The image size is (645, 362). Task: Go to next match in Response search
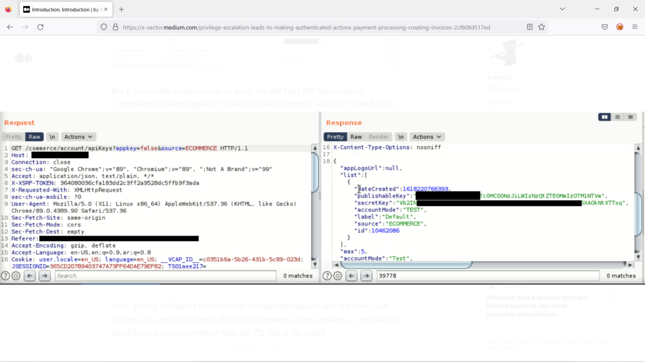[366, 276]
